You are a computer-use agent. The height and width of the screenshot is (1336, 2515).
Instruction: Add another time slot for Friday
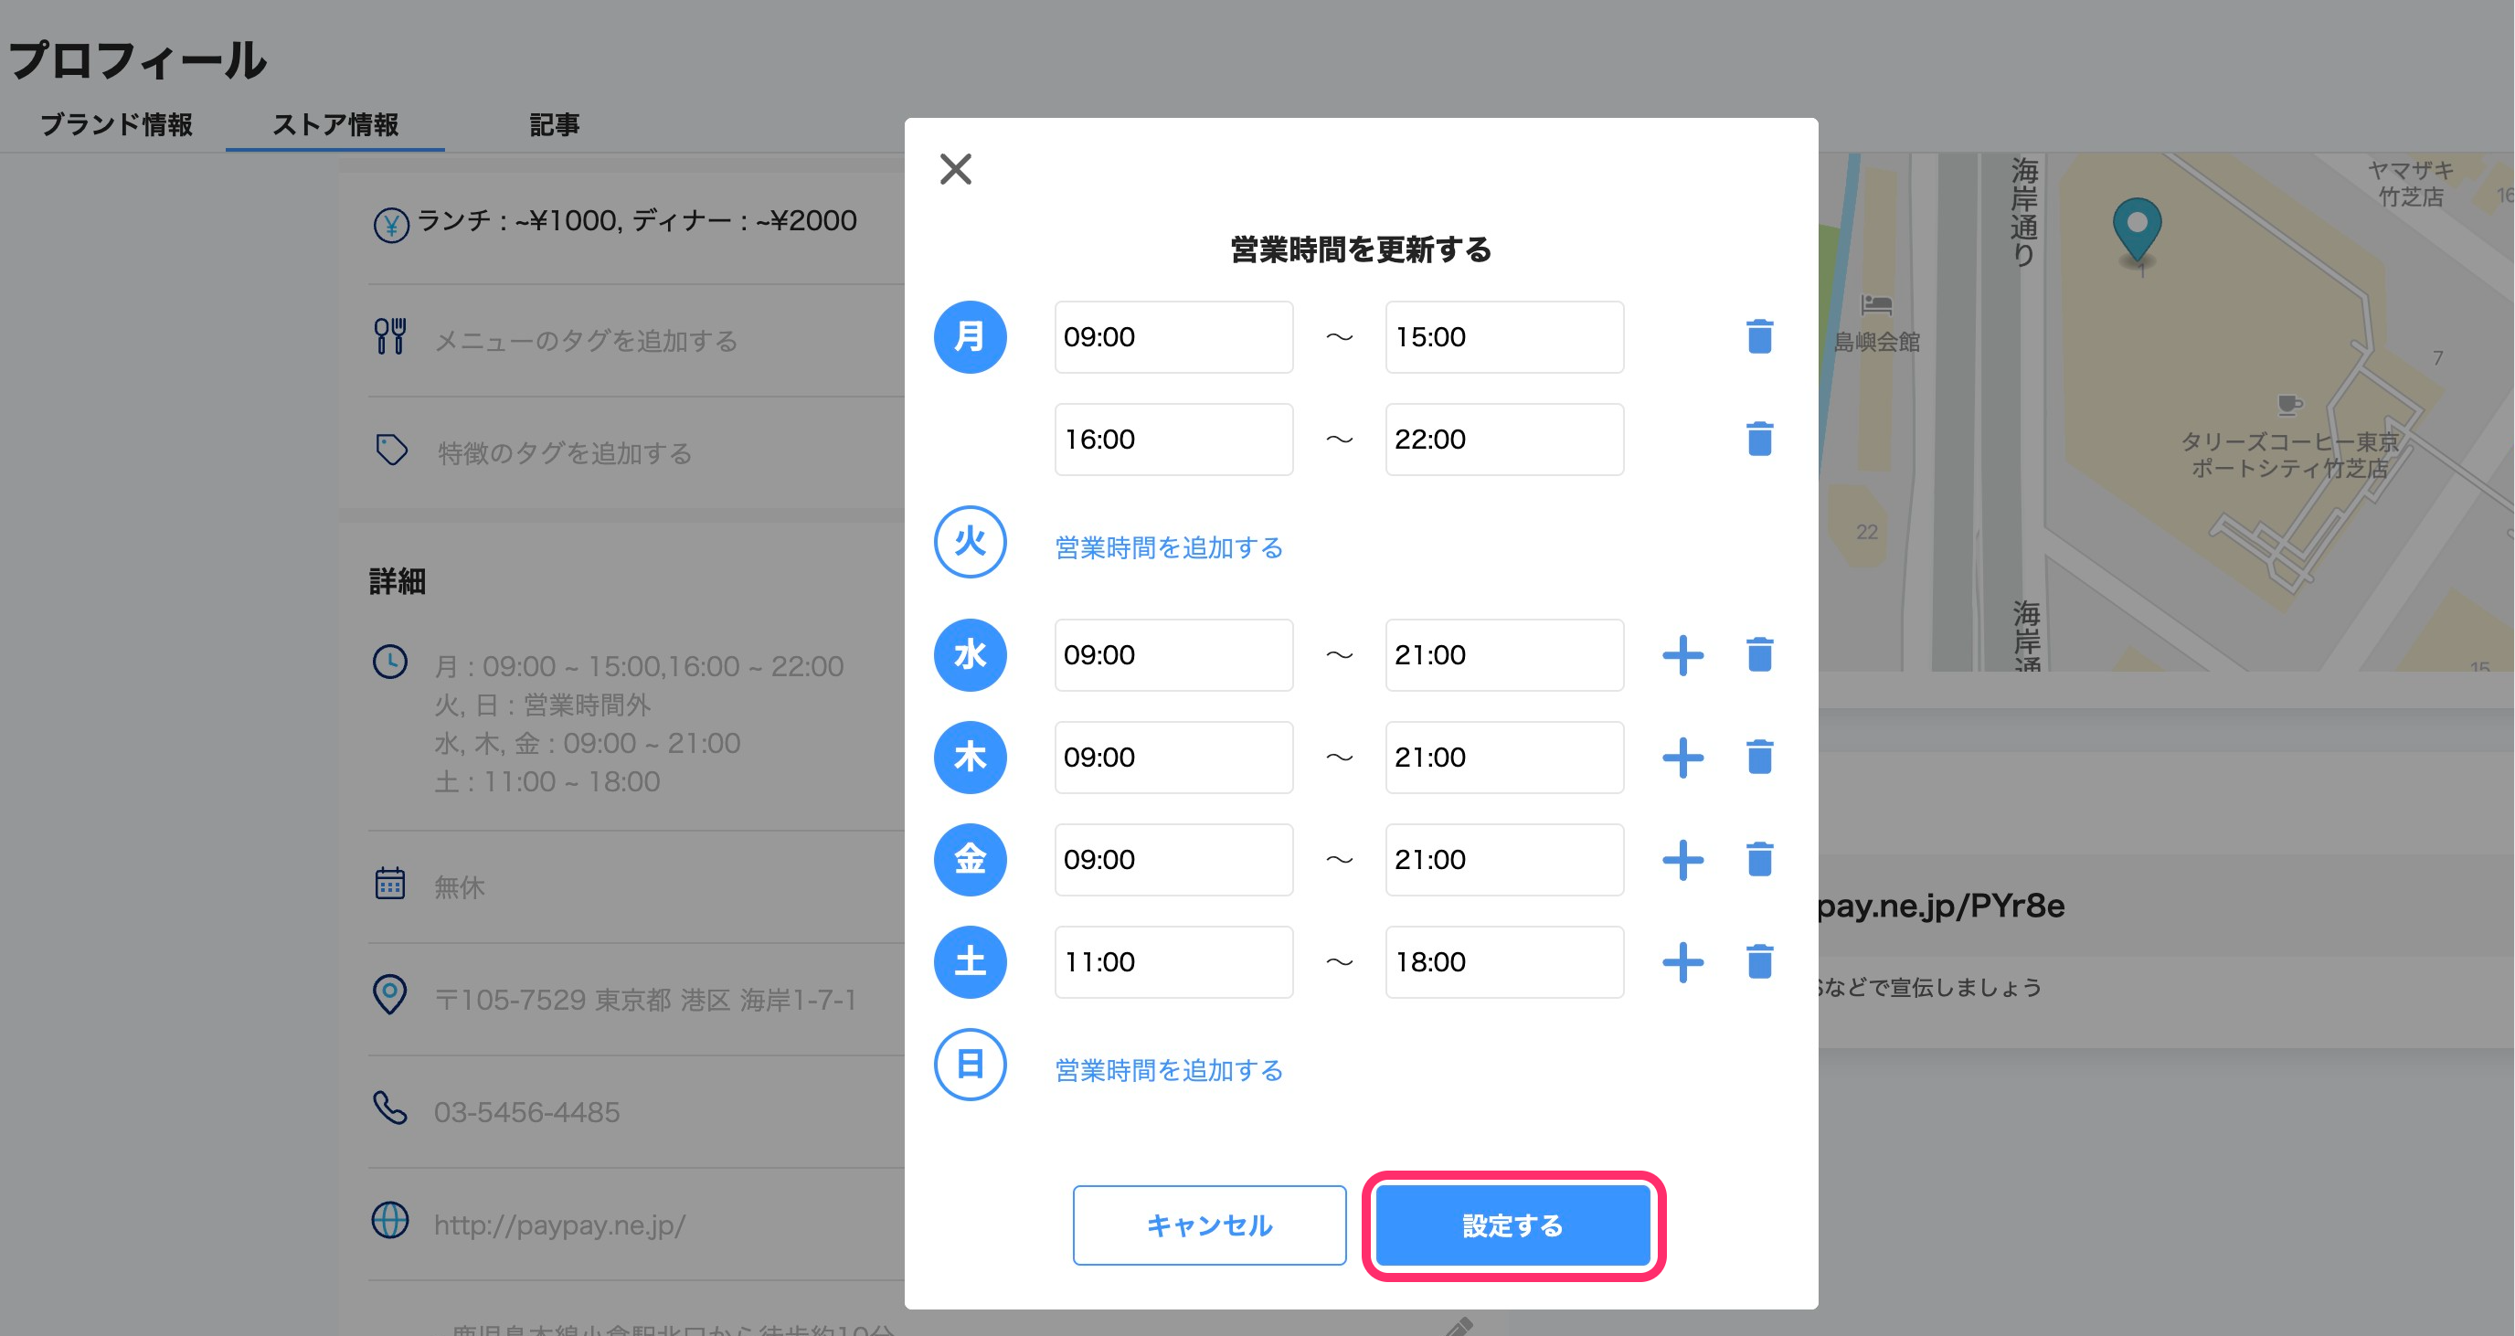[1682, 859]
